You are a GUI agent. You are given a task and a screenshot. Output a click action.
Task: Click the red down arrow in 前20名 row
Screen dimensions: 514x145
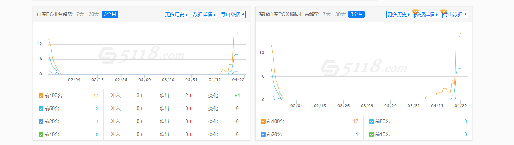pos(190,122)
